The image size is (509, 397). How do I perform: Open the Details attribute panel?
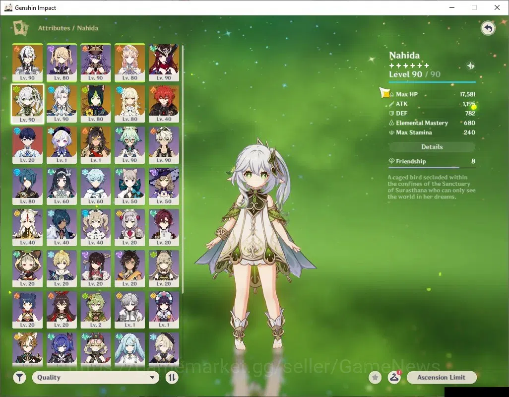pos(432,147)
